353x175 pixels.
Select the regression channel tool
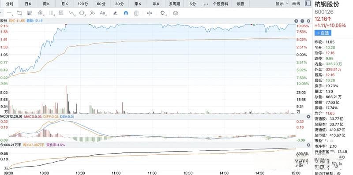[x=40, y=13]
